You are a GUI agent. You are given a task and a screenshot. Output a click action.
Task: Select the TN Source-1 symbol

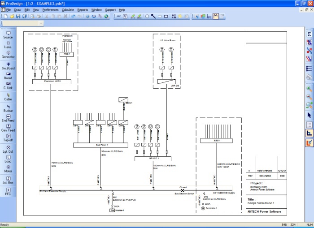[x=112, y=210]
